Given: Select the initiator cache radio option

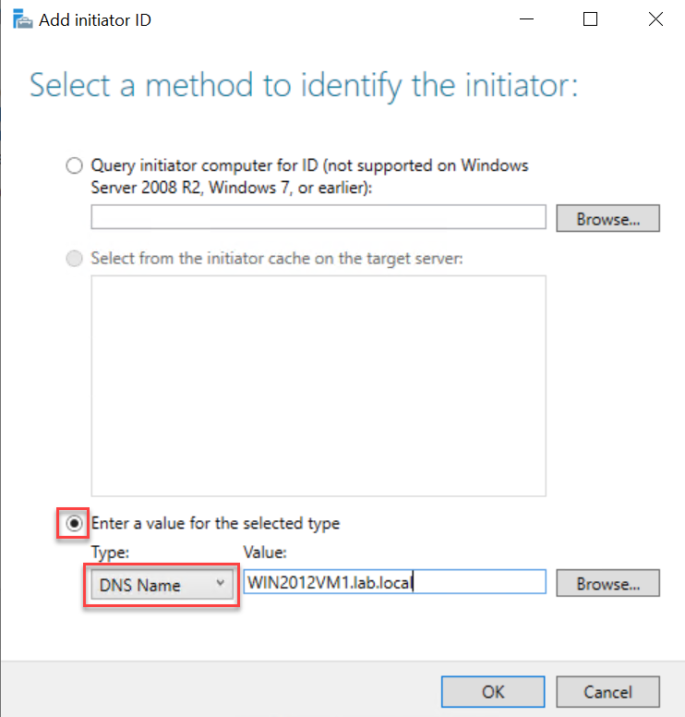Looking at the screenshot, I should (x=74, y=259).
